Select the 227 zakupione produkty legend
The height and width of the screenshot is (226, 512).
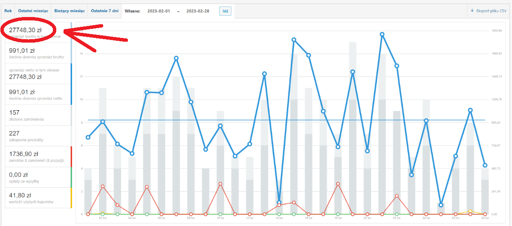(38, 135)
